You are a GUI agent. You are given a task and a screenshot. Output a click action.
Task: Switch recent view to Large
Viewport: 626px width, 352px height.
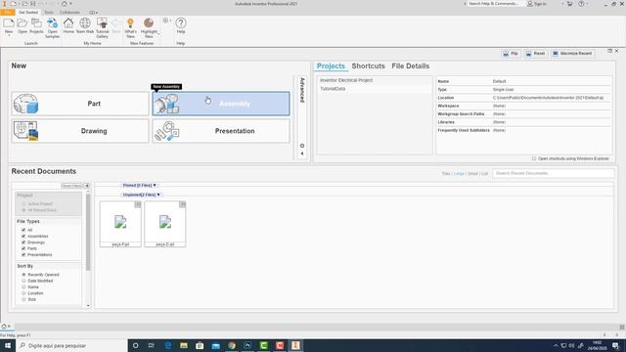pos(459,174)
